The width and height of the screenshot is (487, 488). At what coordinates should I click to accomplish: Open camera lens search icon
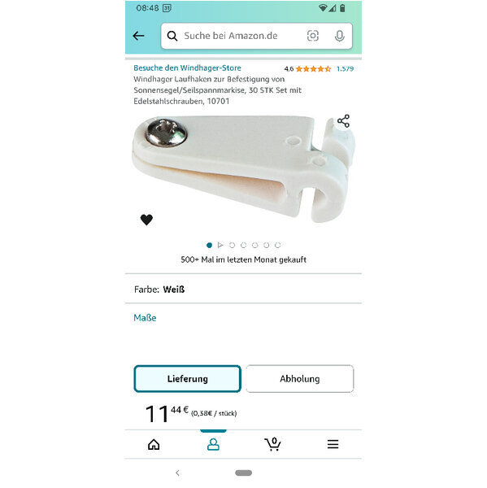pyautogui.click(x=313, y=36)
